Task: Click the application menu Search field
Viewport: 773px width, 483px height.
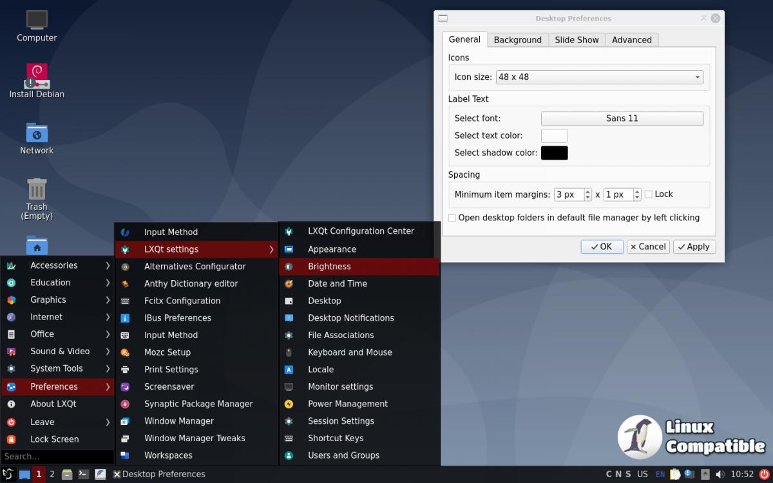Action: 57,457
